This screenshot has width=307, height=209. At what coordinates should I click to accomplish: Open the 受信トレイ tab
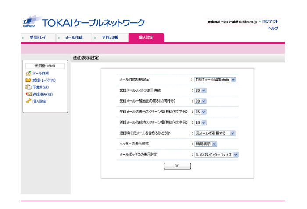tap(38, 37)
